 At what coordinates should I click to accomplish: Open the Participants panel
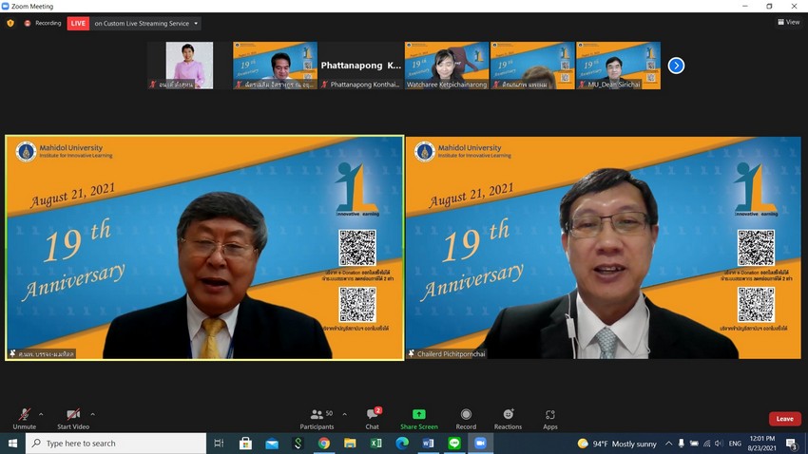(x=317, y=418)
